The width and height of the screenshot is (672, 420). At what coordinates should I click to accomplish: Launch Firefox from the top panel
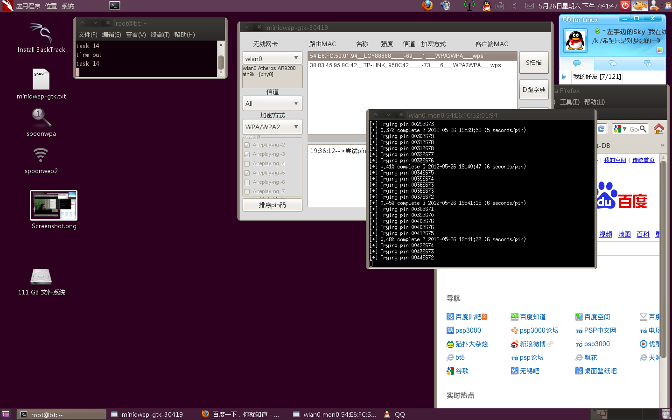[x=427, y=6]
